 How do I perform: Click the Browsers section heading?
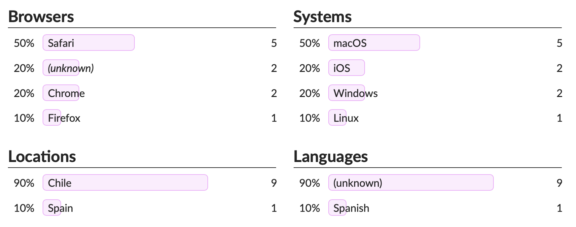click(41, 16)
